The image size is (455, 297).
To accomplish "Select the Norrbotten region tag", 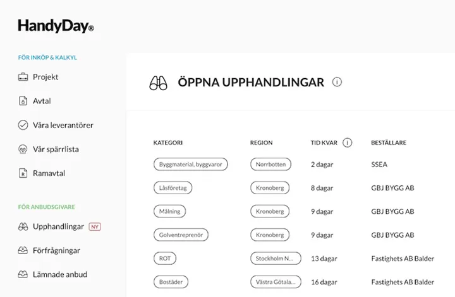I will point(270,164).
